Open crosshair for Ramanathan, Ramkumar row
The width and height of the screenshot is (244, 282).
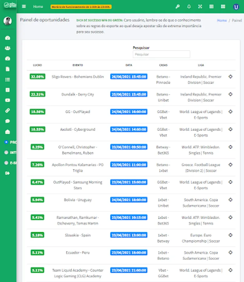(231, 217)
